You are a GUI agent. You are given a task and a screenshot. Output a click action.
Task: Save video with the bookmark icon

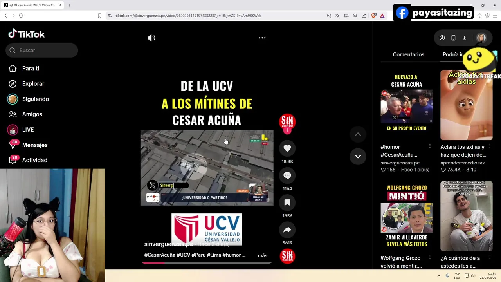[287, 202]
